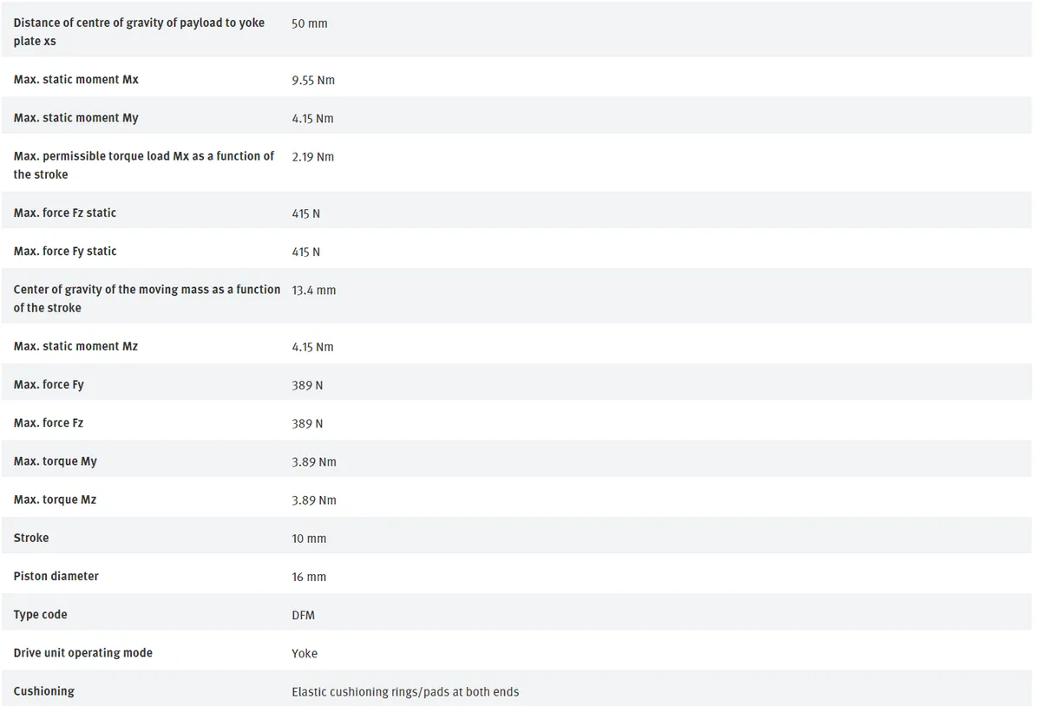The width and height of the screenshot is (1041, 706).
Task: Click the DFM type code value
Action: coord(303,615)
